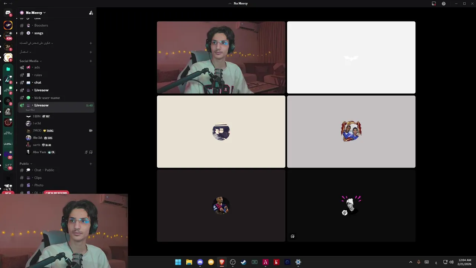Screen dimensions: 476x268
Task: Go back using the top-left back arrow
Action: click(x=5, y=3)
